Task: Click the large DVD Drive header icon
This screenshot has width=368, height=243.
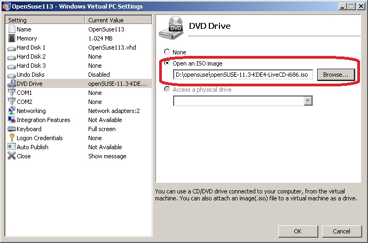Action: [171, 28]
